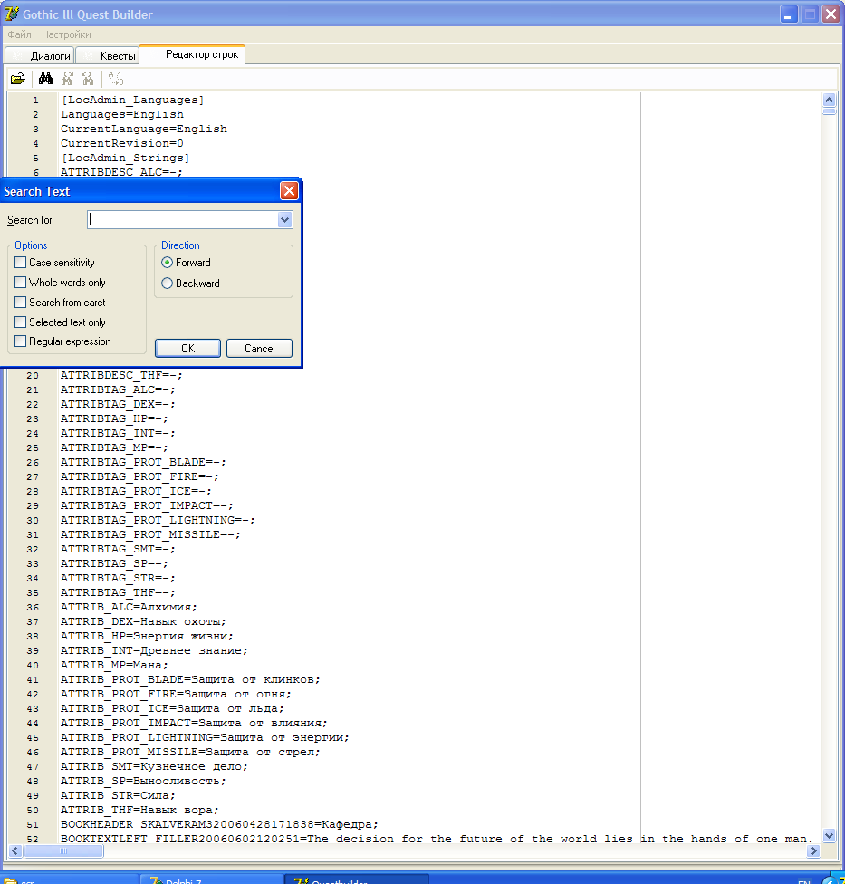Screen dimensions: 845x884
Task: Click the vertical scrollbar down arrow
Action: pos(829,835)
